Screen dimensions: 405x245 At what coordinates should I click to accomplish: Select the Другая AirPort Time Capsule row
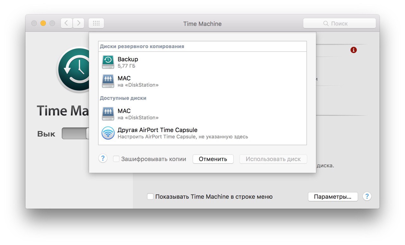coord(202,133)
